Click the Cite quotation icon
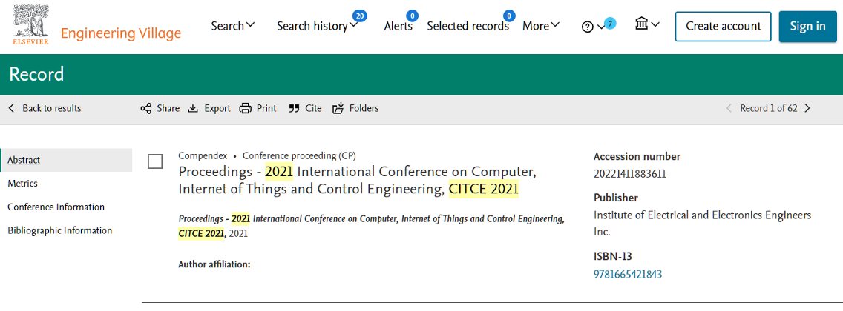The image size is (843, 311). click(294, 108)
